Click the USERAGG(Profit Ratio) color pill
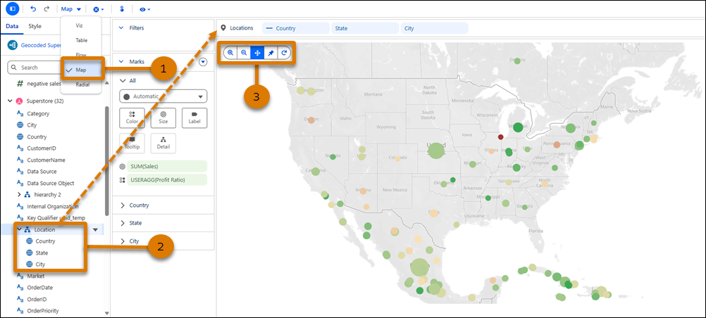The width and height of the screenshot is (706, 318). [x=167, y=180]
